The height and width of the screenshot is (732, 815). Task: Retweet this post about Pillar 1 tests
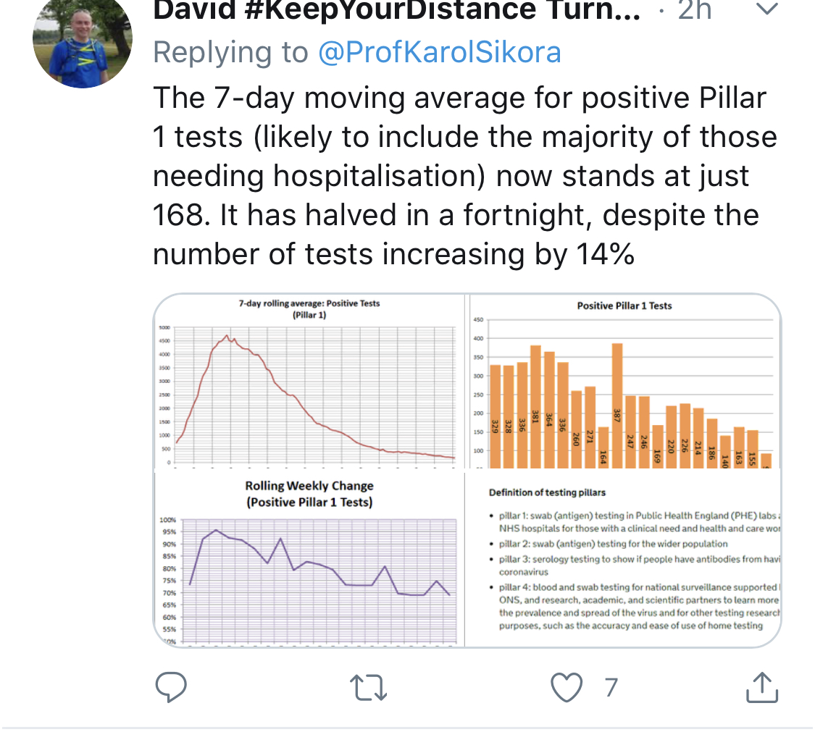click(369, 687)
